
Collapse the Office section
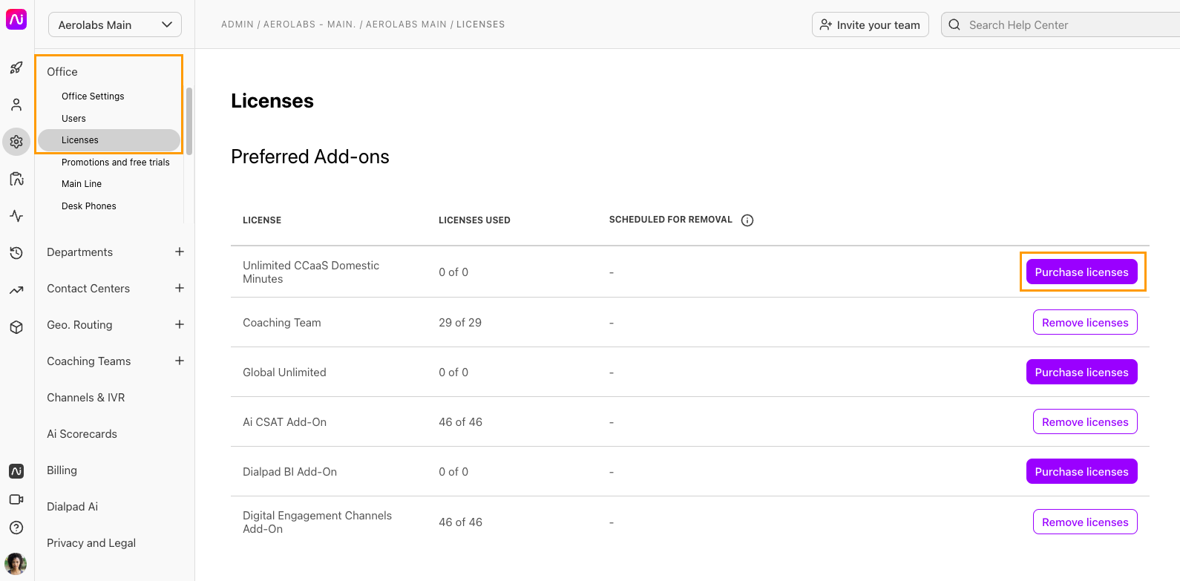coord(62,72)
